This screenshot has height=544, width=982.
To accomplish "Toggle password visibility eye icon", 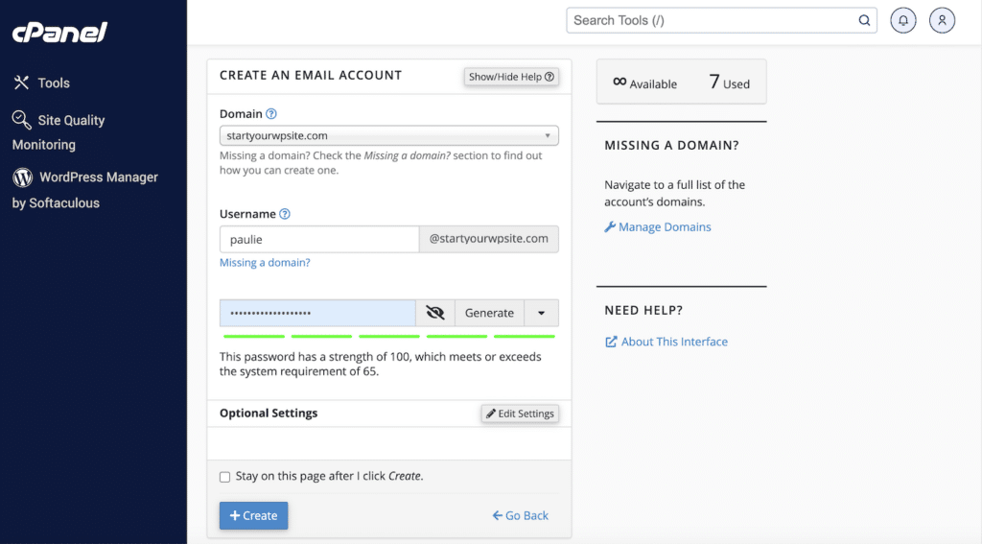I will (435, 313).
